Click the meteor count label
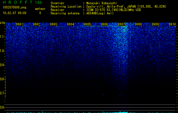This screenshot has width=178, height=113. [x=40, y=9]
